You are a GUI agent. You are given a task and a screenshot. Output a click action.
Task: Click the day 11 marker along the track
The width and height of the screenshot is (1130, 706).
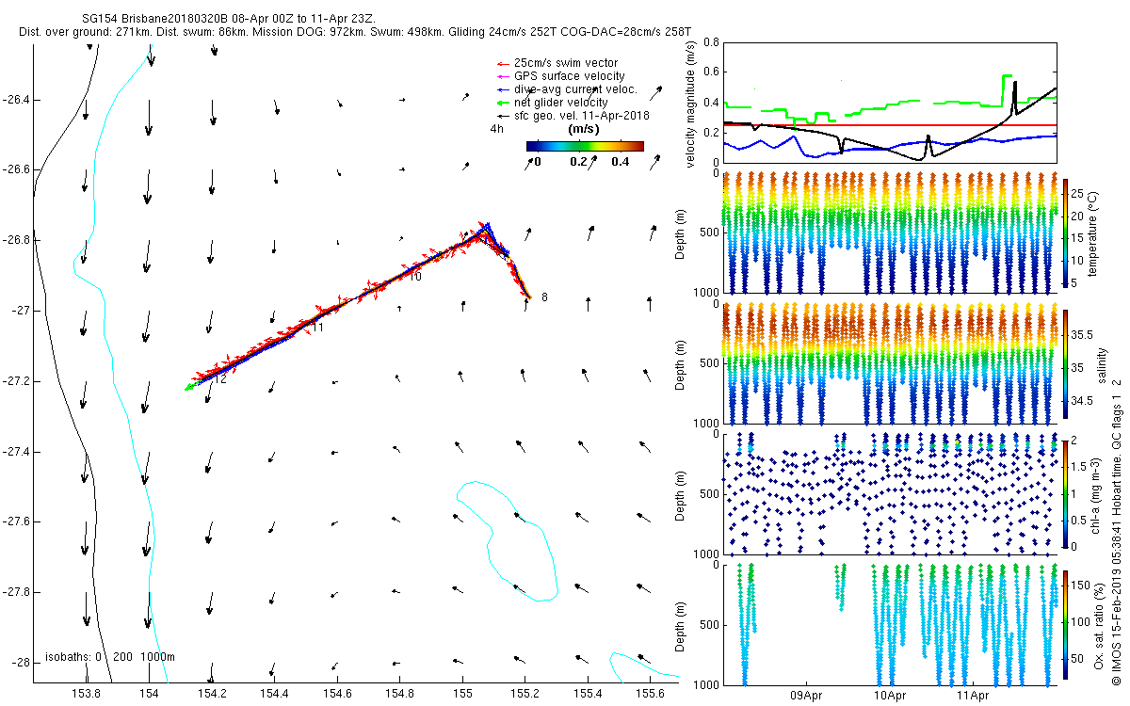[318, 327]
